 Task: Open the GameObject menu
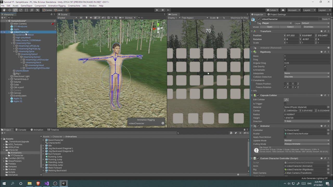tap(27, 6)
